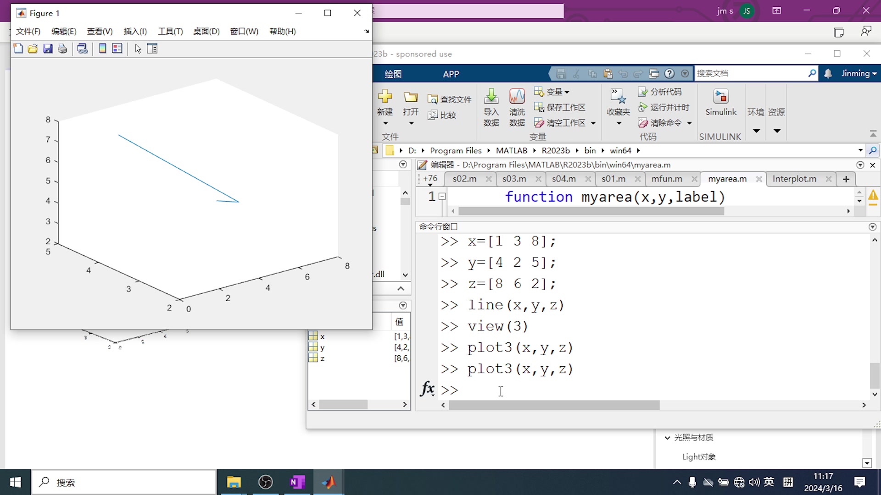Click the 保存工作区 button

pyautogui.click(x=560, y=107)
